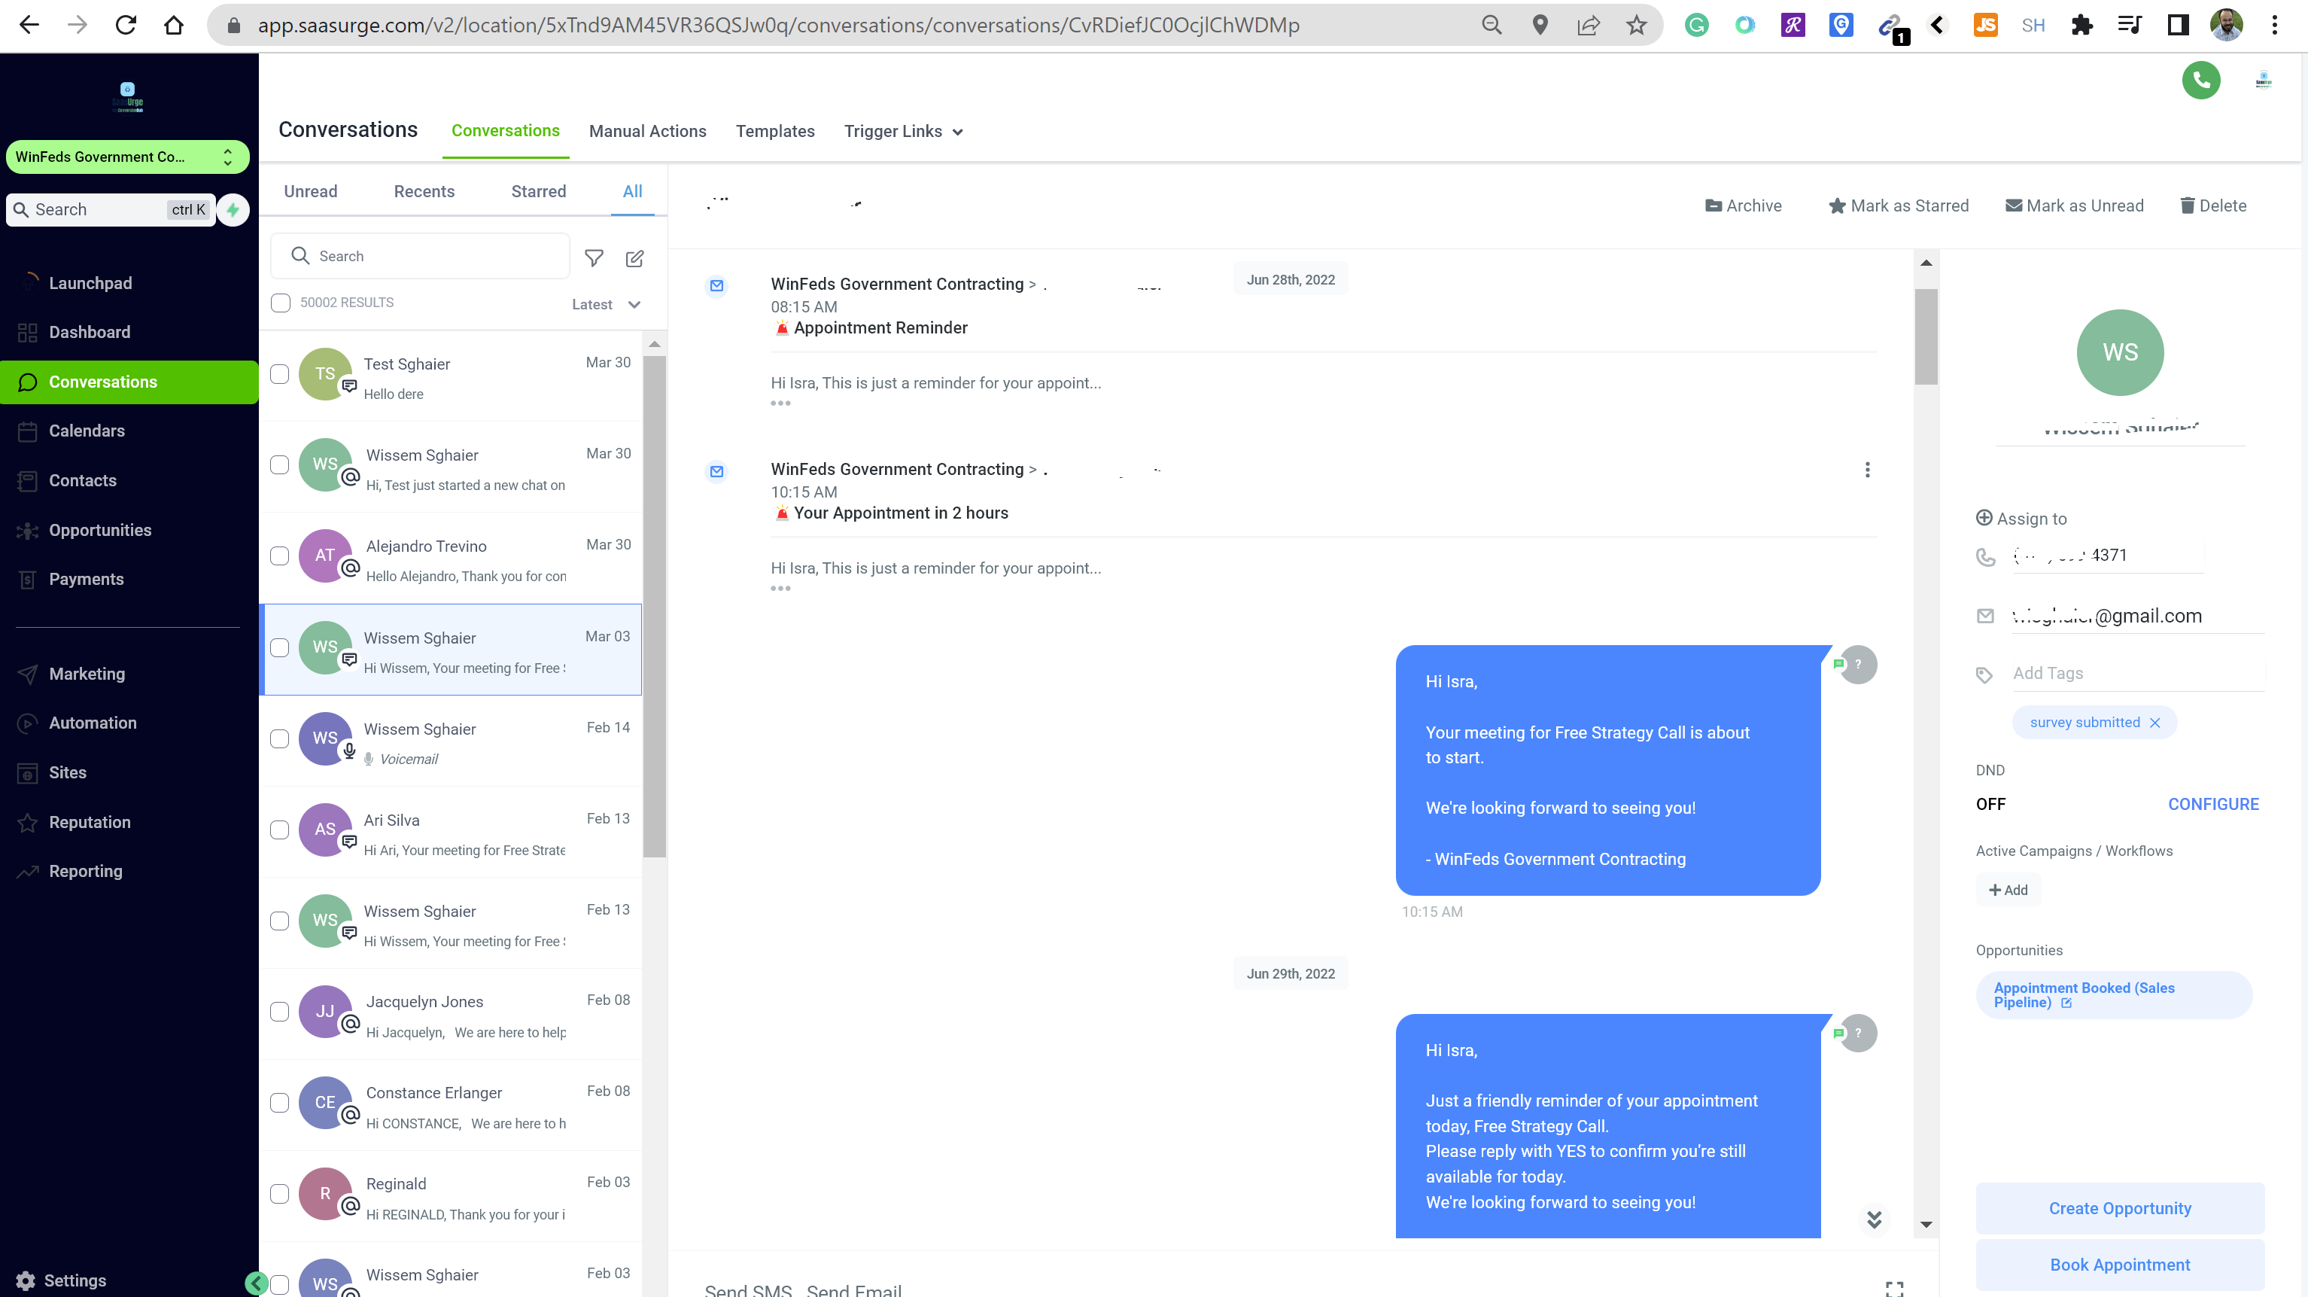Open the WinFeds Government account switcher
The image size is (2308, 1297).
point(126,157)
